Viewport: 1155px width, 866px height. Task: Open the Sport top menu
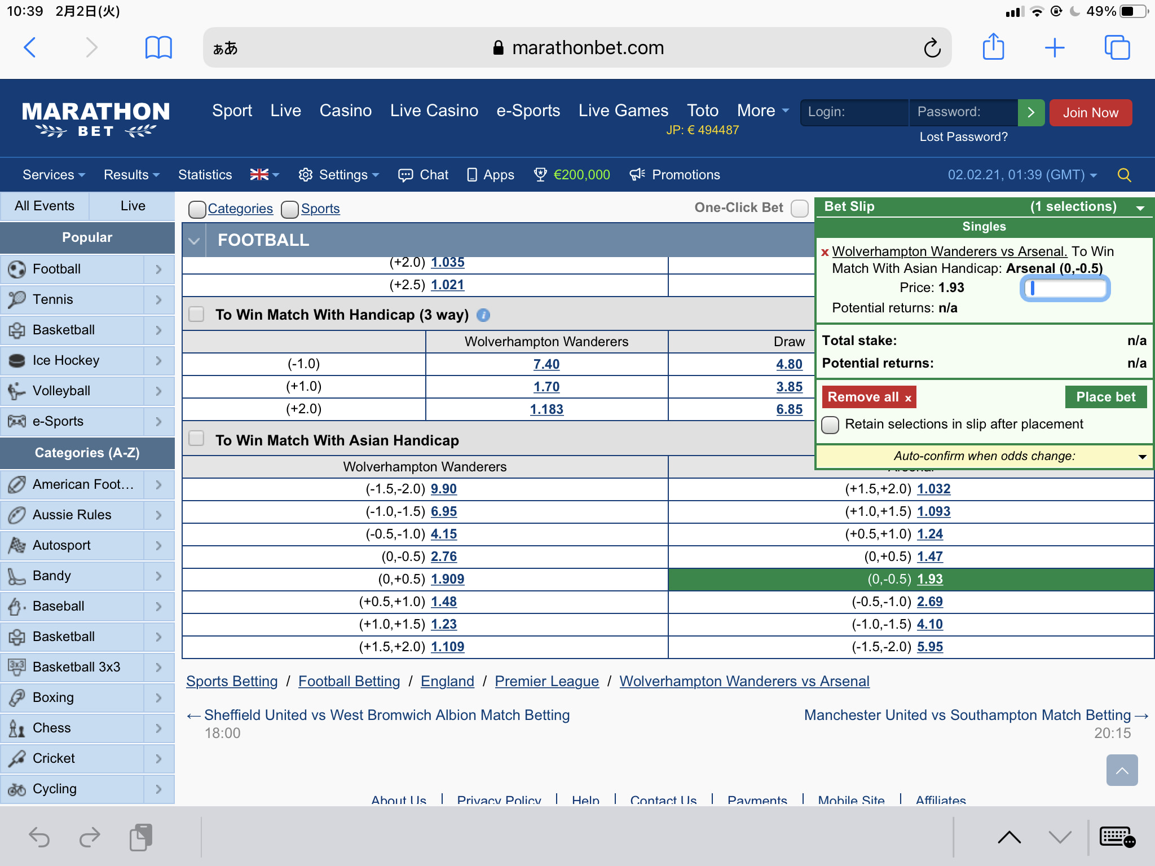(232, 111)
